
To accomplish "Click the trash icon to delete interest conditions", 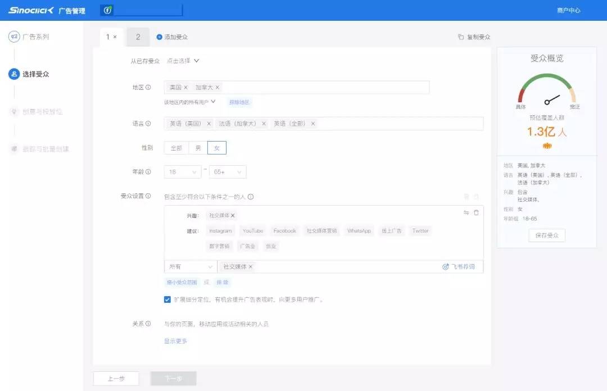I will point(475,212).
